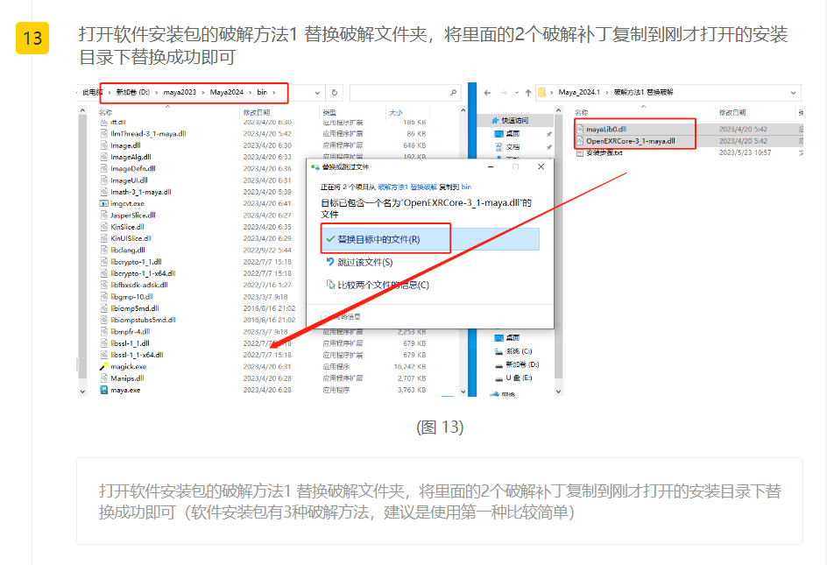Select the KinUISlice.dll file icon

(104, 238)
